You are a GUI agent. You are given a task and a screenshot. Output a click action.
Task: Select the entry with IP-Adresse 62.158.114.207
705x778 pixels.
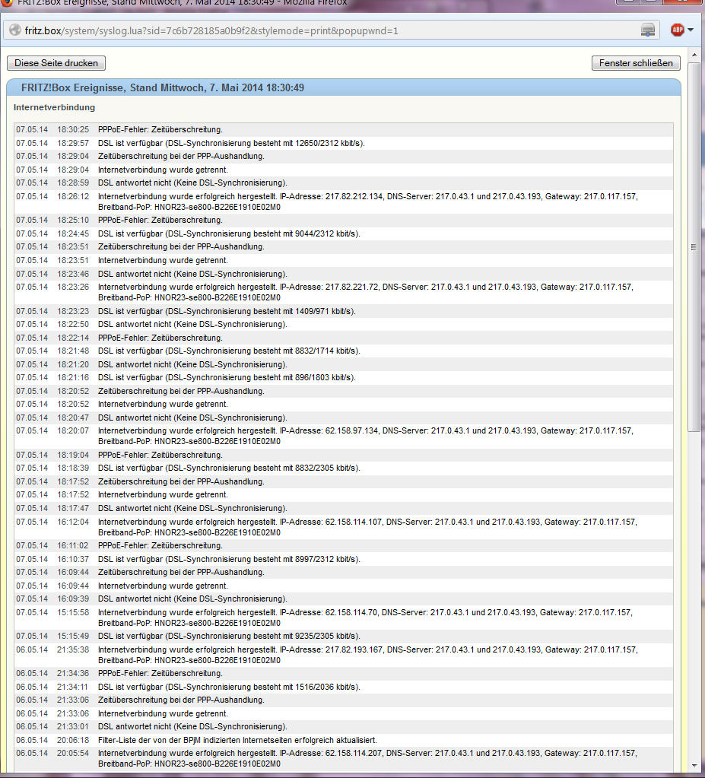pyautogui.click(x=343, y=759)
